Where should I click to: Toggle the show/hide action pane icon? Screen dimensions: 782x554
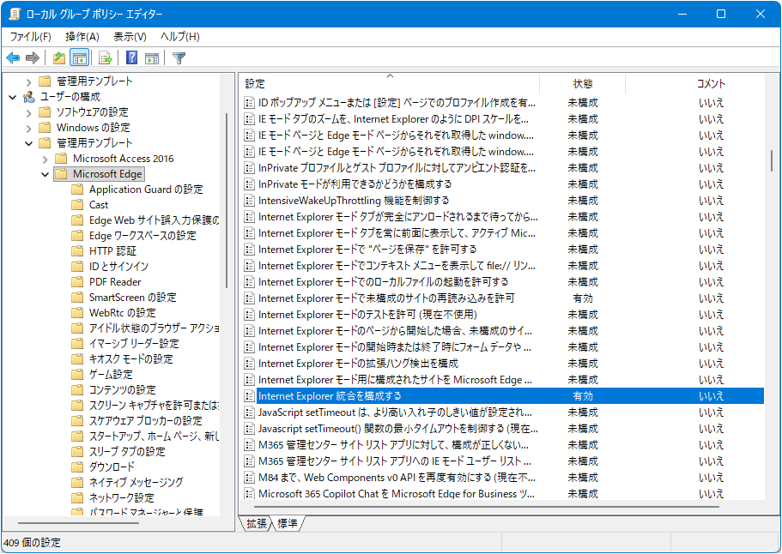pos(152,58)
